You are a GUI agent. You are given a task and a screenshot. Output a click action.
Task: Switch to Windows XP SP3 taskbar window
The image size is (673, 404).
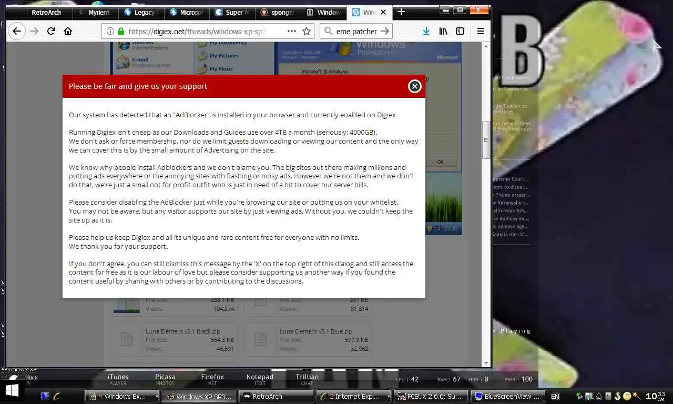click(x=199, y=396)
